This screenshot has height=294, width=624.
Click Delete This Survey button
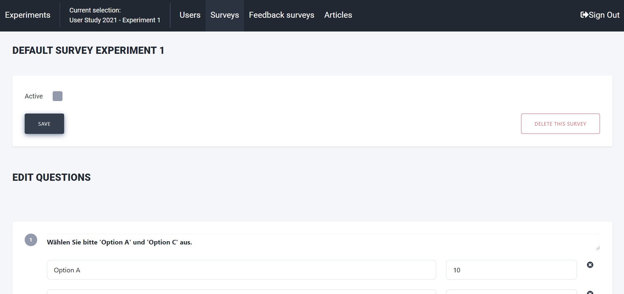(x=560, y=124)
